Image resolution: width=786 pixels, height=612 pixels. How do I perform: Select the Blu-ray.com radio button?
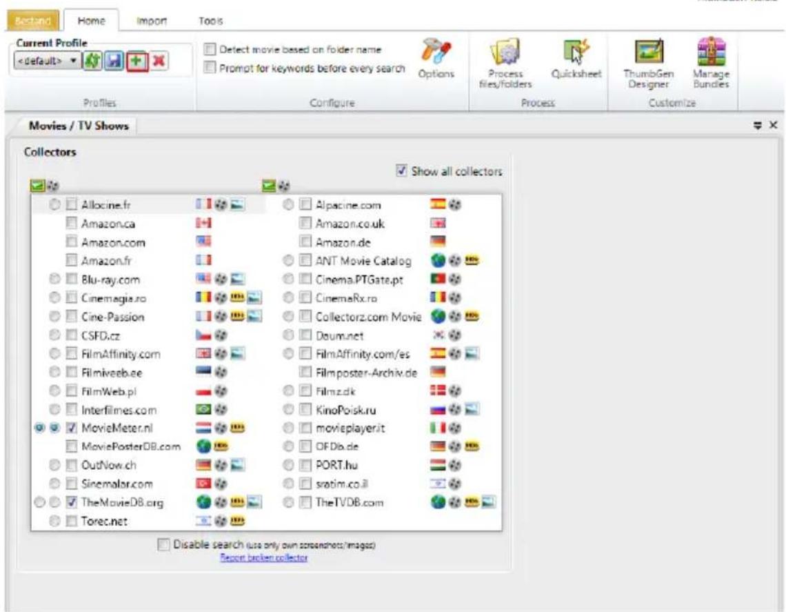point(54,279)
